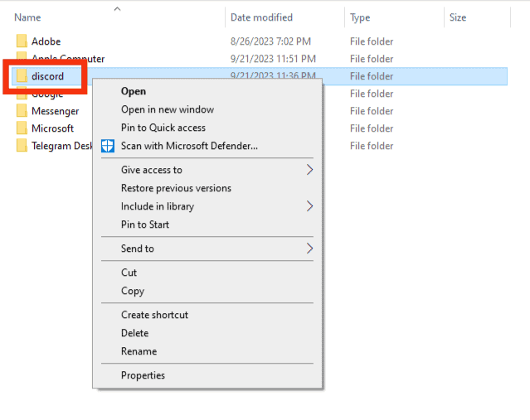Open Properties from the context menu

[143, 375]
